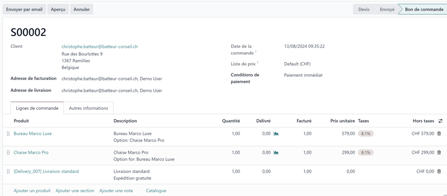Viewport: 447px width, 196px height.
Task: Switch to Autres informations tab
Action: (x=88, y=108)
